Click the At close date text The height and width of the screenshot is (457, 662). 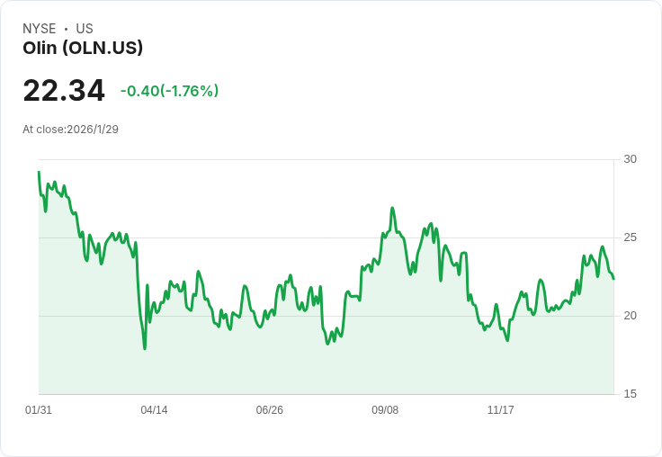click(70, 129)
